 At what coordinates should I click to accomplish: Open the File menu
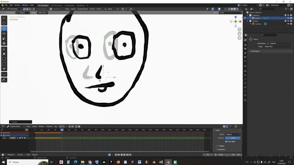[6, 5]
